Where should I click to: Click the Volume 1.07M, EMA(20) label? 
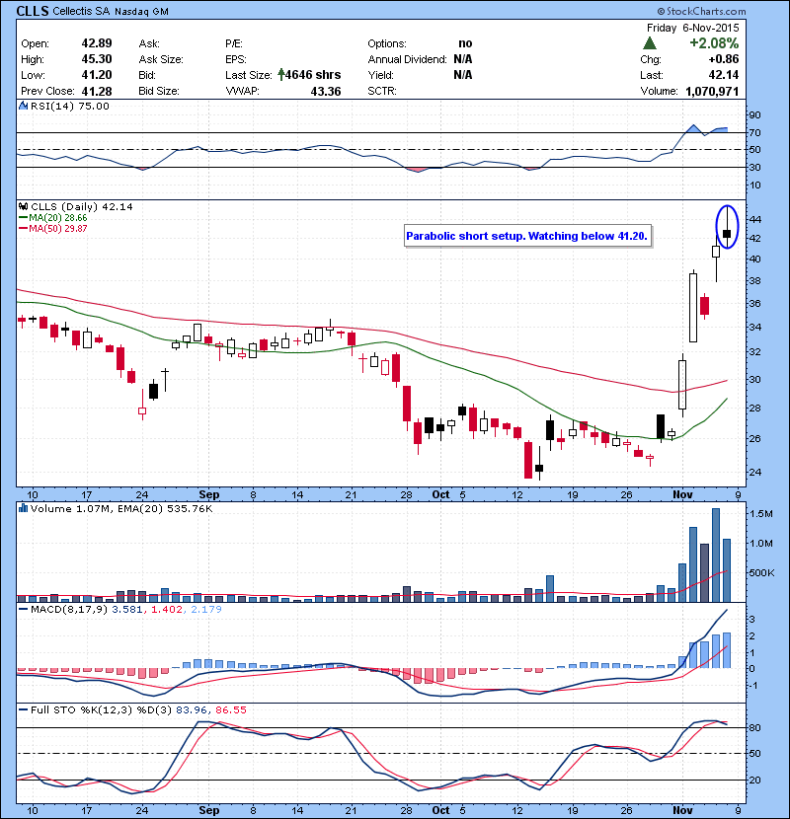click(x=121, y=508)
